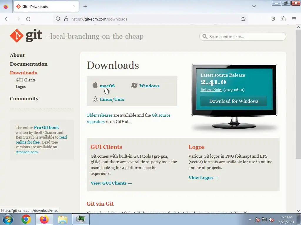Click the Windows flag icon
This screenshot has height=225, width=301.
[x=134, y=86]
